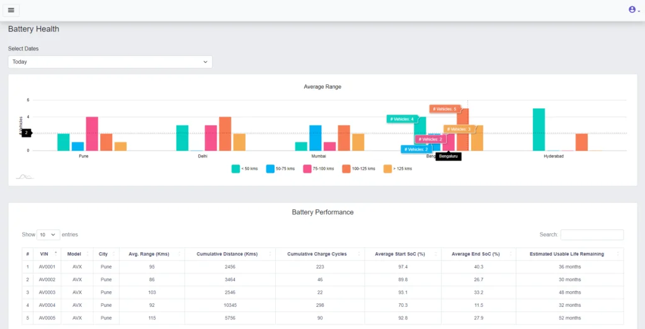Sort by Cumulative Charge Cycles column
Screen dimensions: 645x329
(317, 254)
